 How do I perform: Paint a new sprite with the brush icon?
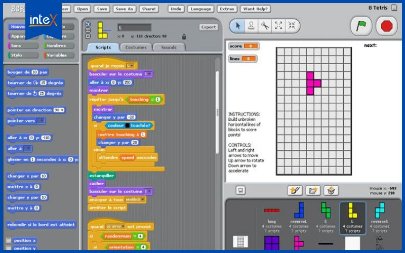point(295,191)
